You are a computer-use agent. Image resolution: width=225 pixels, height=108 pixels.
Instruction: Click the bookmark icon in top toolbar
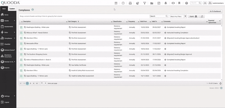[x=179, y=3]
